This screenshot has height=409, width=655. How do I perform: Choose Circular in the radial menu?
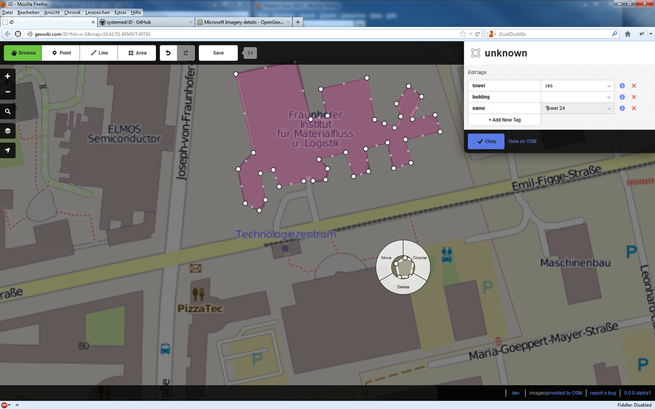pos(420,258)
